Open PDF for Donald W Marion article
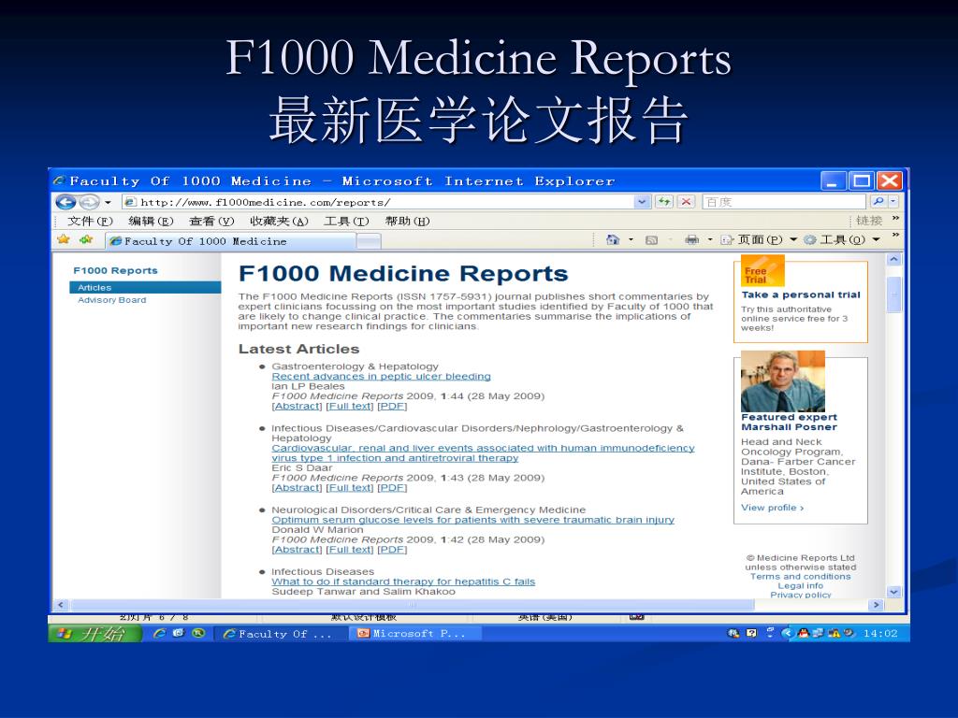Viewport: 958px width, 718px height. click(x=392, y=550)
